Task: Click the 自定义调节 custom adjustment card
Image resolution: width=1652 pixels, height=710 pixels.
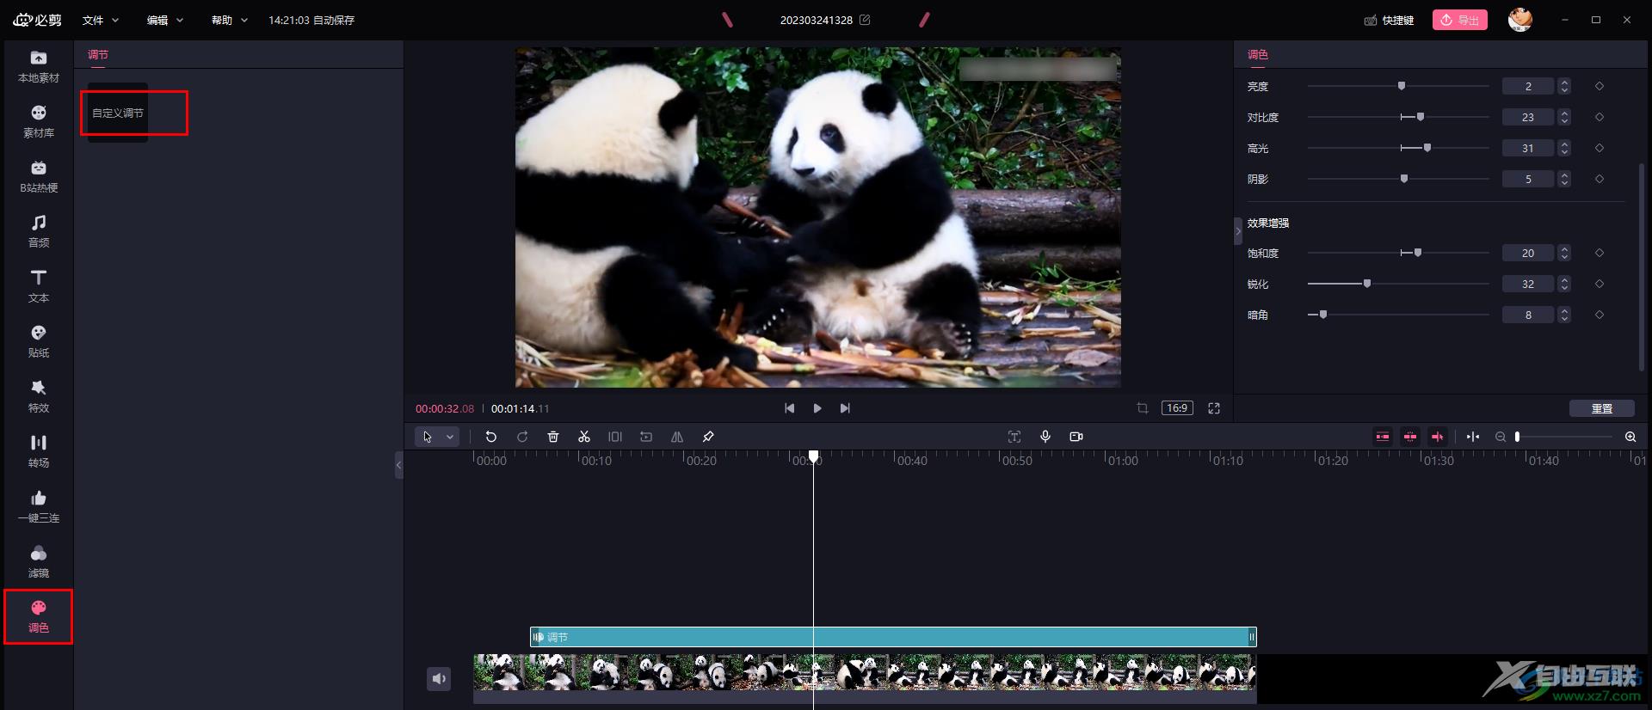Action: coord(118,113)
